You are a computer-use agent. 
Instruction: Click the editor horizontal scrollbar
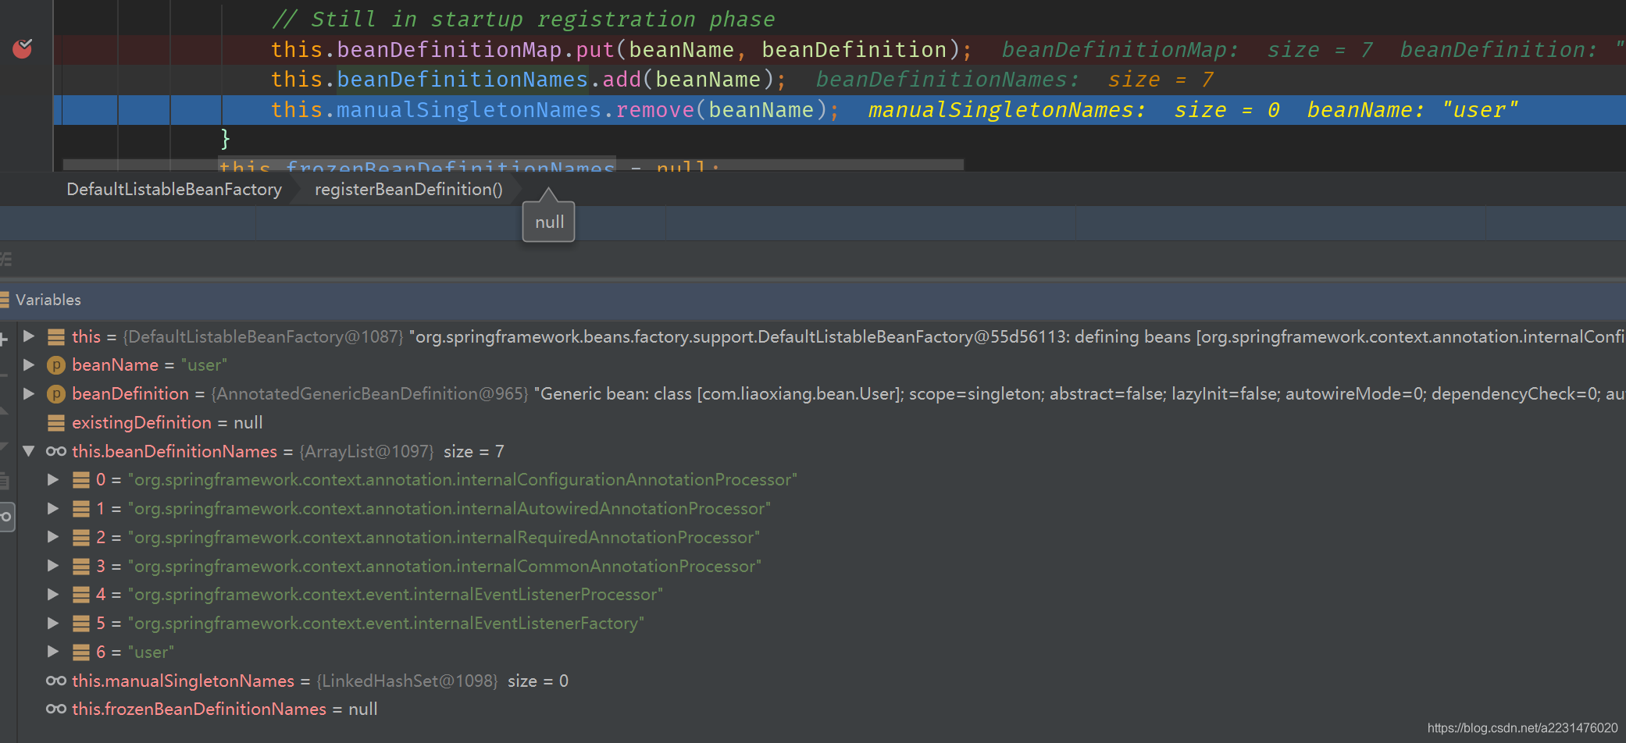[x=513, y=165]
